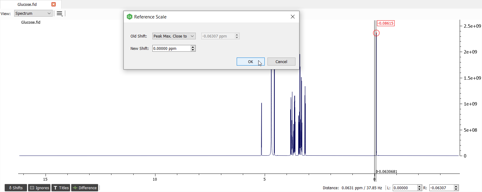Increase the New Shift value with up arrow

point(193,47)
